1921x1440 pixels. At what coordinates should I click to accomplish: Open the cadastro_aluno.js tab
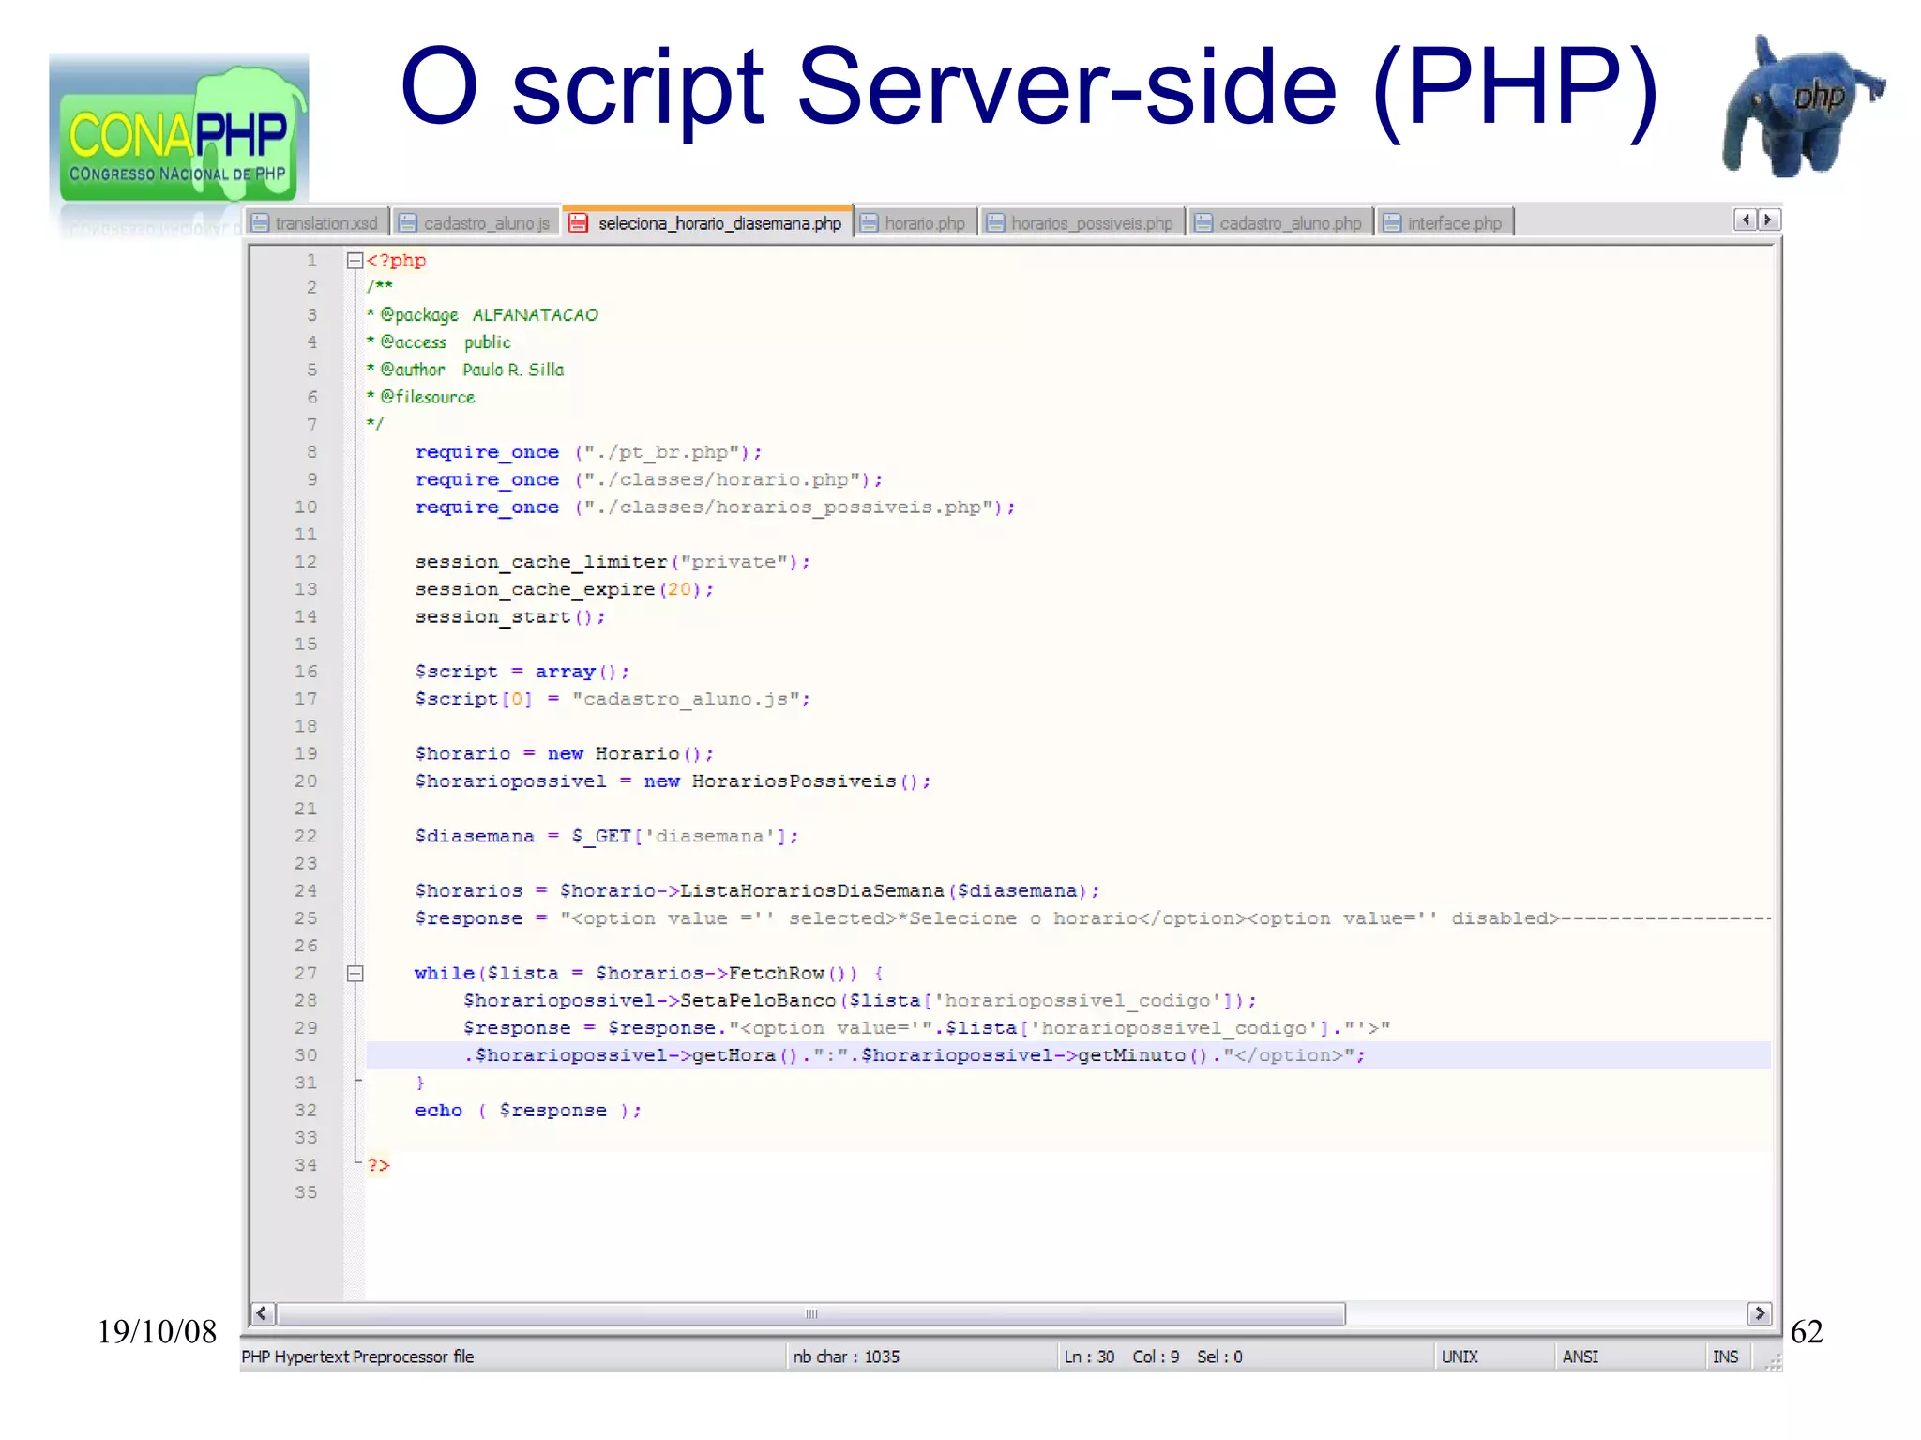tap(476, 222)
